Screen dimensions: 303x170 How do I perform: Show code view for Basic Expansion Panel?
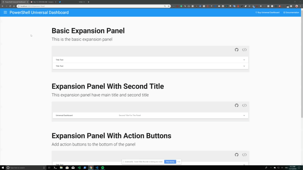pyautogui.click(x=244, y=50)
